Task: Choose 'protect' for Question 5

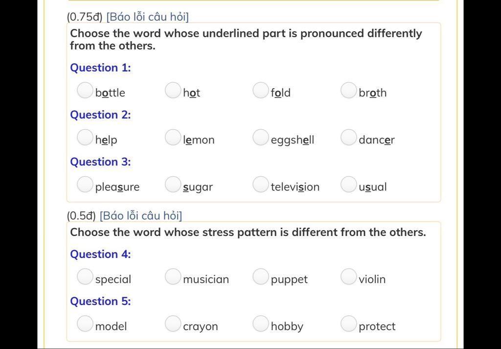Action: coord(348,324)
